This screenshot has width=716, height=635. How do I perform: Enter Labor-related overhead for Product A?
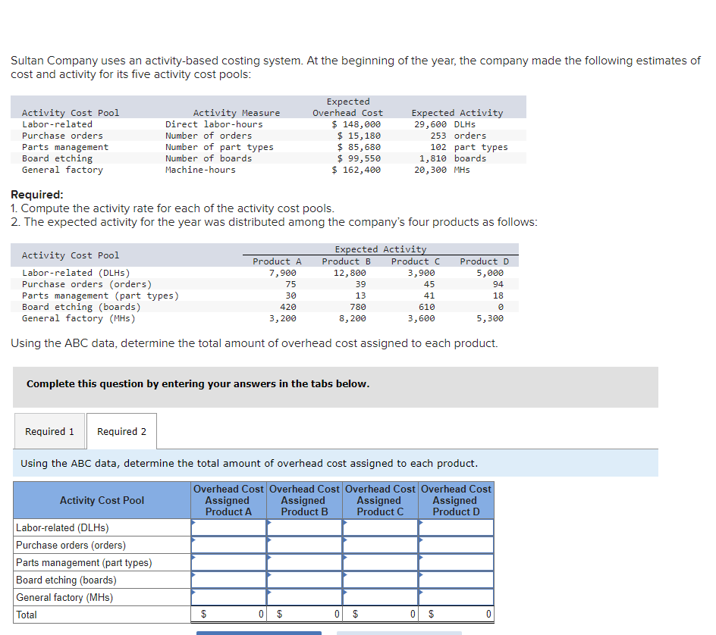coord(228,527)
